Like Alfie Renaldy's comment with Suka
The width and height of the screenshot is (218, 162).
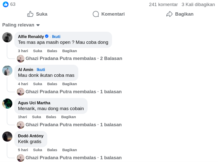point(38,51)
